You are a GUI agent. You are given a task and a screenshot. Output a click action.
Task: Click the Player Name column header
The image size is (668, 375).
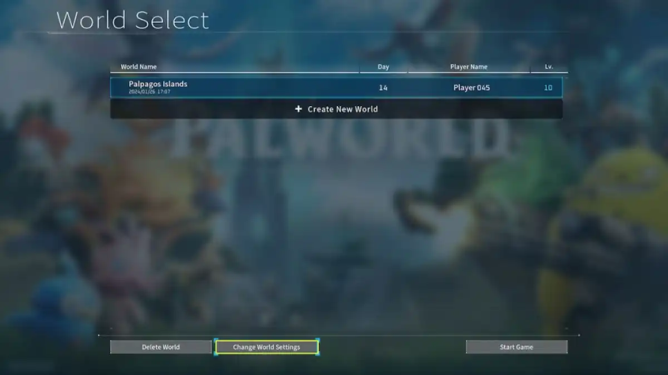(x=469, y=67)
